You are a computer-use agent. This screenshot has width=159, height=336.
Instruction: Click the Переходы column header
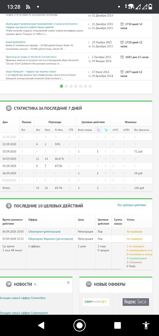[55, 122]
